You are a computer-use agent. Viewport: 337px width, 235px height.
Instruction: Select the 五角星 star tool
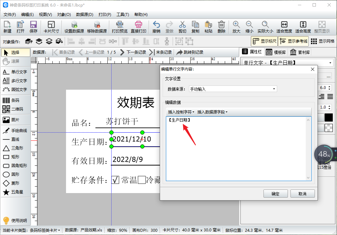coord(16,192)
